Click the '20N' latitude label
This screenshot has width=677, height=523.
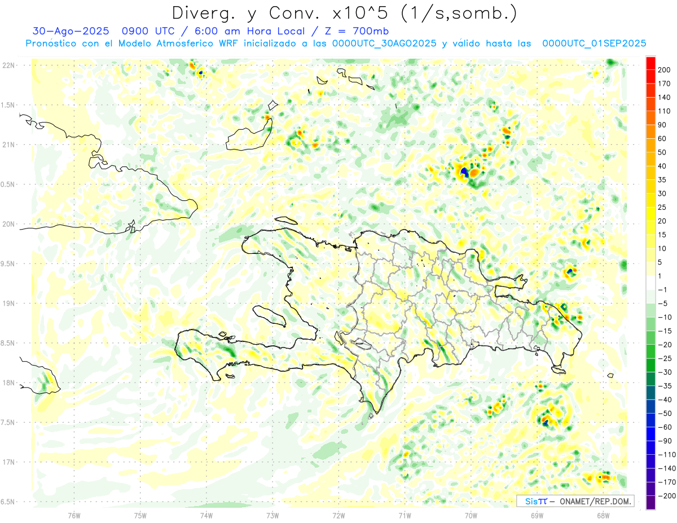[x=8, y=224]
